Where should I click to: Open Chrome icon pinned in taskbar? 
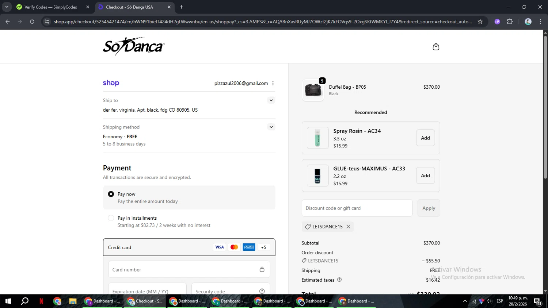[57, 301]
